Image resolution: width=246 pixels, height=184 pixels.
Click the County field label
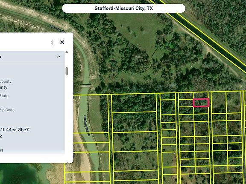(x=6, y=81)
